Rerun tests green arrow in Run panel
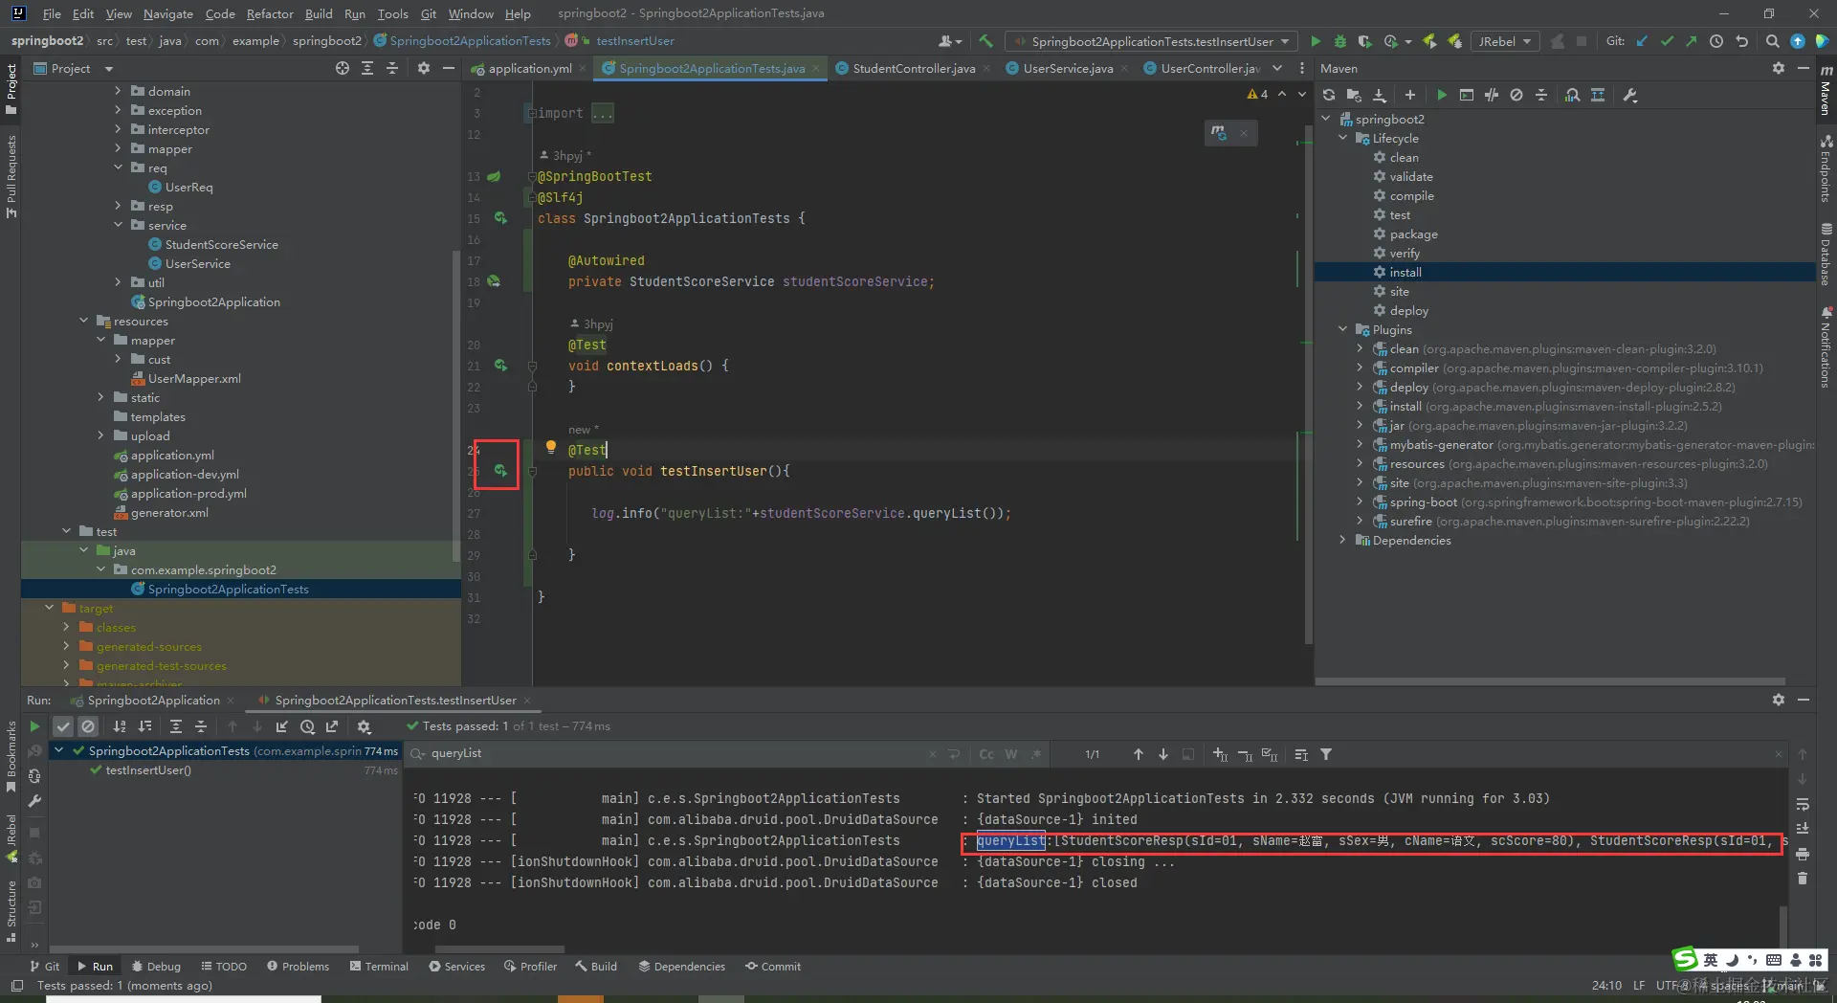1837x1003 pixels. [x=34, y=726]
